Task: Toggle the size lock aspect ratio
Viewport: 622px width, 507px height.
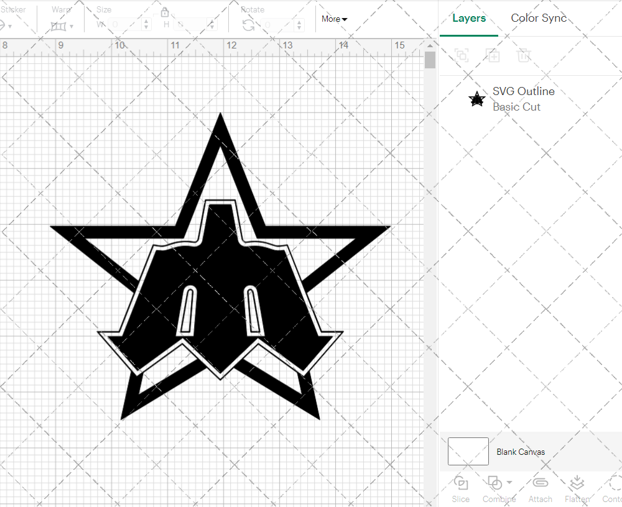Action: click(x=165, y=12)
